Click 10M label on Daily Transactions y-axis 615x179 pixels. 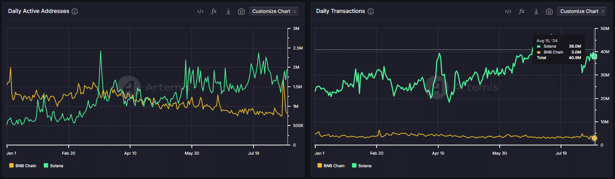[x=605, y=122]
